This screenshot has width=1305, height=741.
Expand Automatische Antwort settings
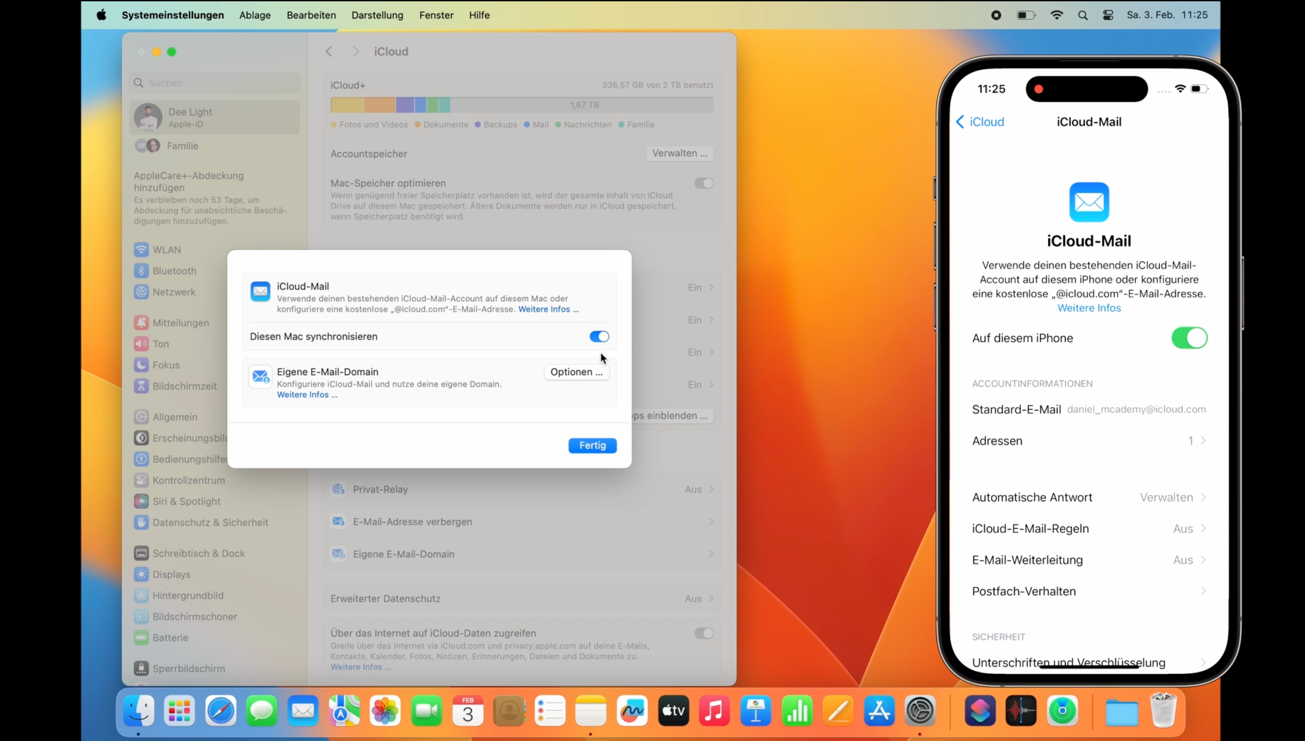click(x=1088, y=496)
